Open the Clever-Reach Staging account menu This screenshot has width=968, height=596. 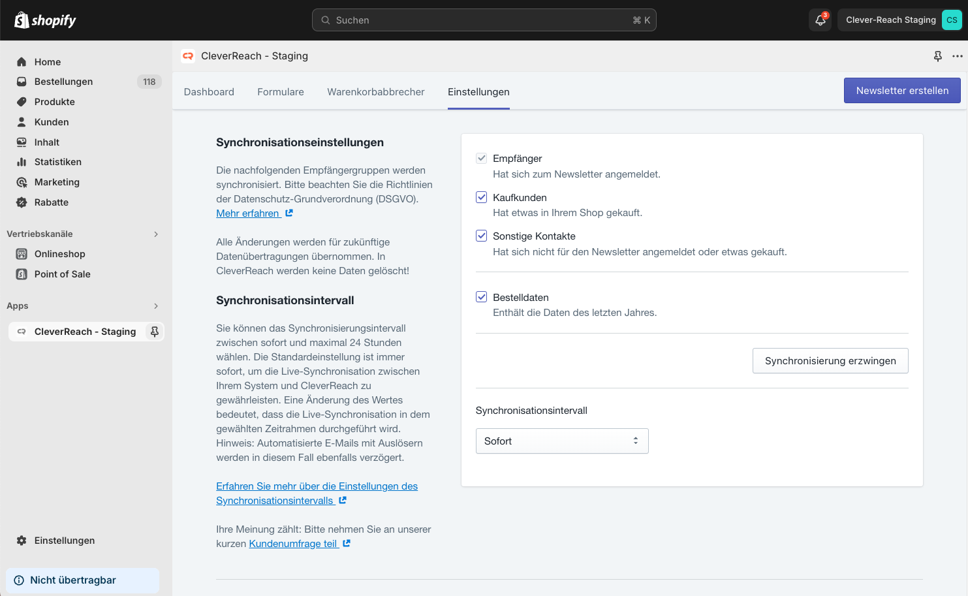point(900,20)
